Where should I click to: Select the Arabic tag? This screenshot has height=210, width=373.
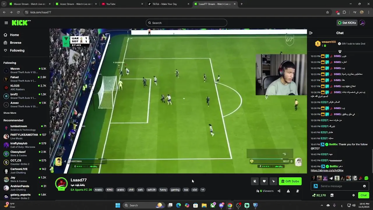[x=98, y=190]
